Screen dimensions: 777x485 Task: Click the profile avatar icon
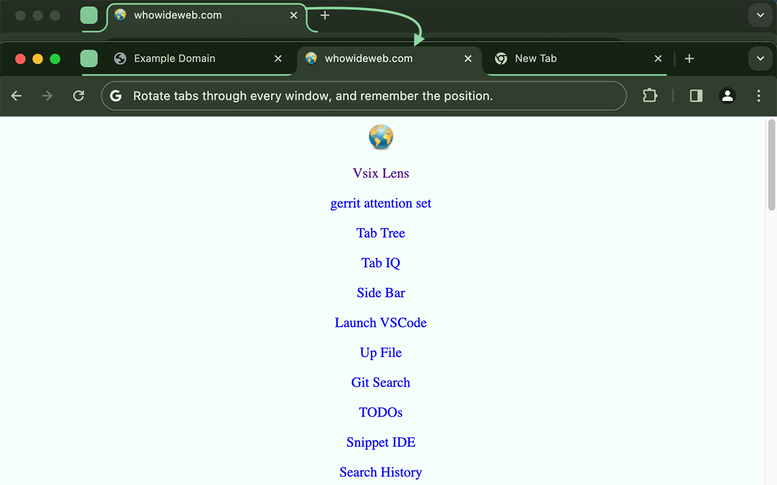727,96
